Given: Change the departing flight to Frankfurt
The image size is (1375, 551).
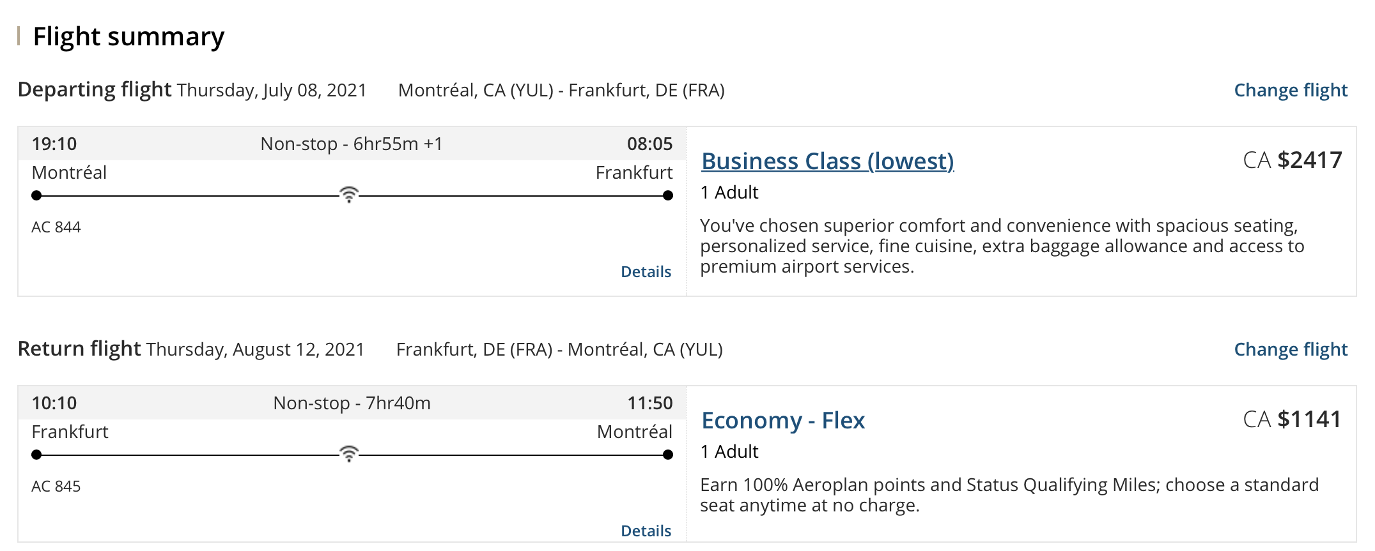Looking at the screenshot, I should coord(1290,90).
